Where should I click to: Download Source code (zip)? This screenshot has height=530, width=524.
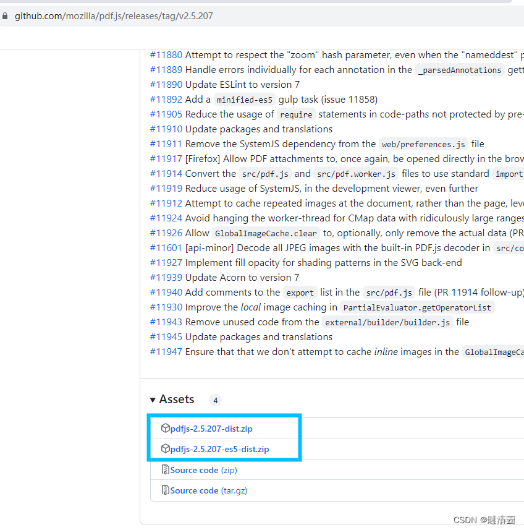point(203,470)
